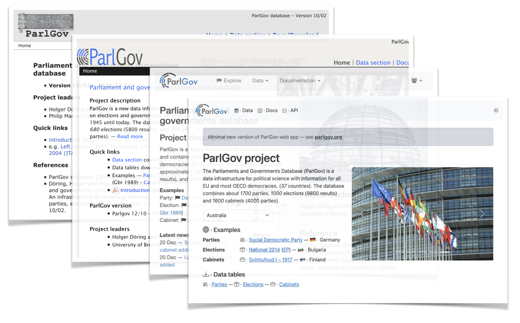
Task: Click the ParlGov logo on the front page
Action: pyautogui.click(x=211, y=111)
